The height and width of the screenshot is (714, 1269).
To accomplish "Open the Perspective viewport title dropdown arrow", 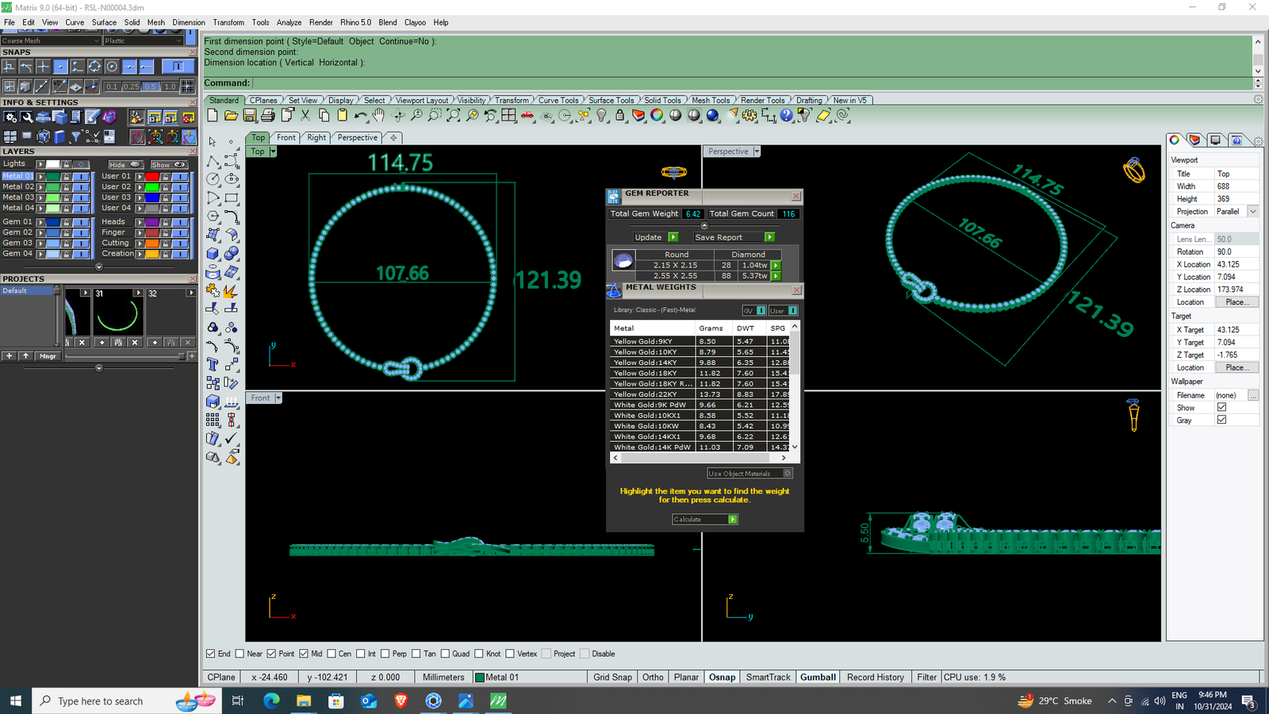I will [x=757, y=152].
